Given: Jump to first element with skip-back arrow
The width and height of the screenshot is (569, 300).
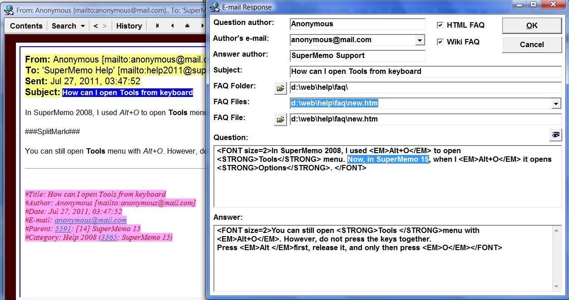Looking at the screenshot, I should 157,26.
